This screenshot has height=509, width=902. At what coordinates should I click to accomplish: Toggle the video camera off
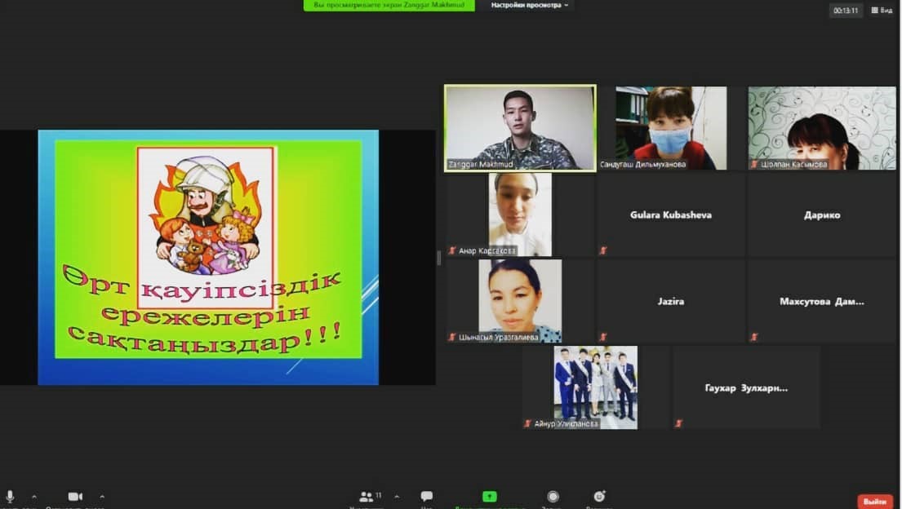75,496
